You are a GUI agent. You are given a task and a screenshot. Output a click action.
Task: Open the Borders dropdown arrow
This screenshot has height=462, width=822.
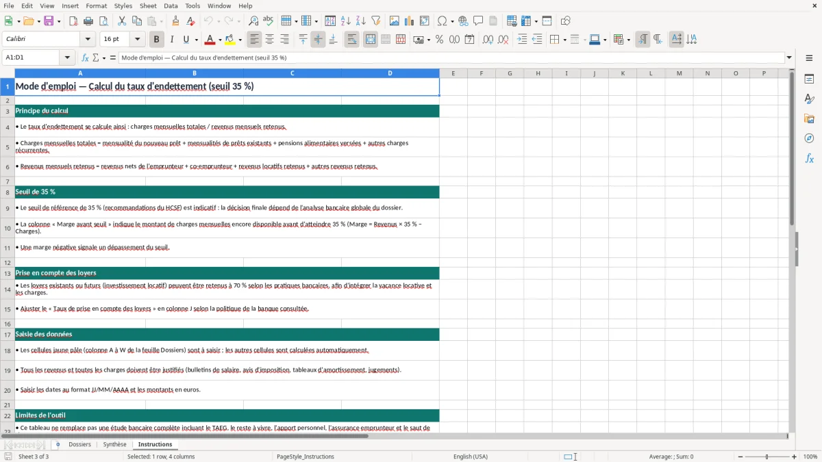pyautogui.click(x=564, y=40)
